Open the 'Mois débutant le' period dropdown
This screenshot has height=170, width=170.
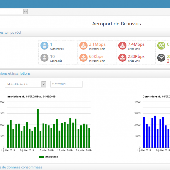[25, 84]
